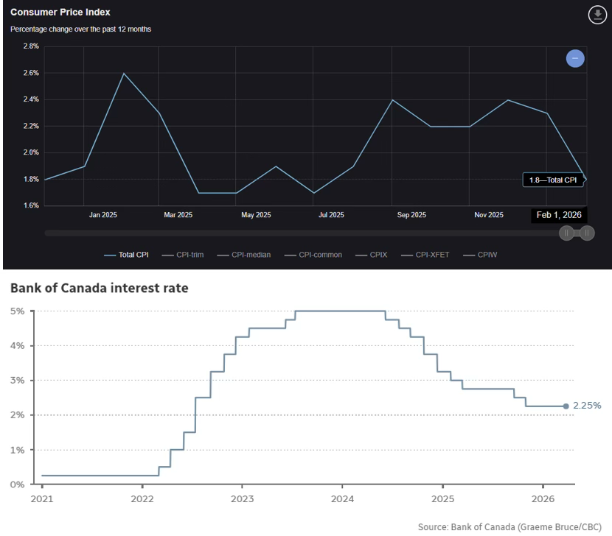This screenshot has height=536, width=612.
Task: Click the 2.25% endpoint marker dot
Action: coord(566,406)
